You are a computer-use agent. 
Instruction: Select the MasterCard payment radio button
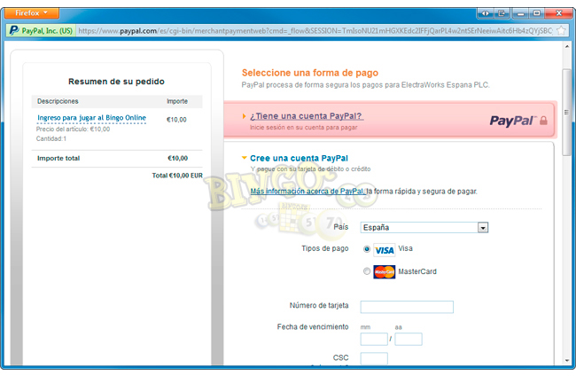(367, 271)
